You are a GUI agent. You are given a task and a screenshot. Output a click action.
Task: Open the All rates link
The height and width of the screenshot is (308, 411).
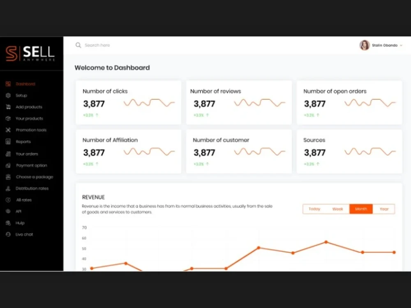point(24,200)
